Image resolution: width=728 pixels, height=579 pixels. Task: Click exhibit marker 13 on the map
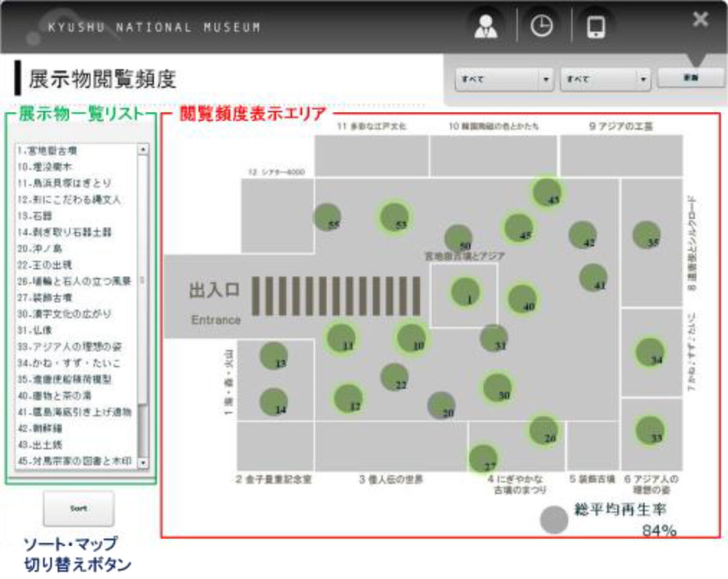[274, 356]
